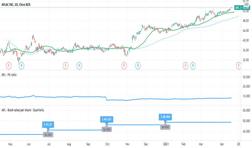The width and height of the screenshot is (252, 148).
Task: Click 52.00 on the price axis
Action: (x=246, y=11)
